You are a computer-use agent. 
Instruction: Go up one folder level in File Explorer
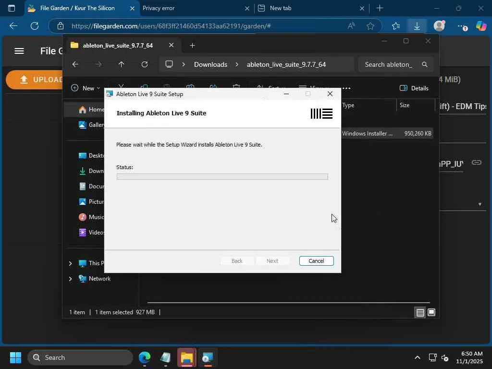pos(122,64)
